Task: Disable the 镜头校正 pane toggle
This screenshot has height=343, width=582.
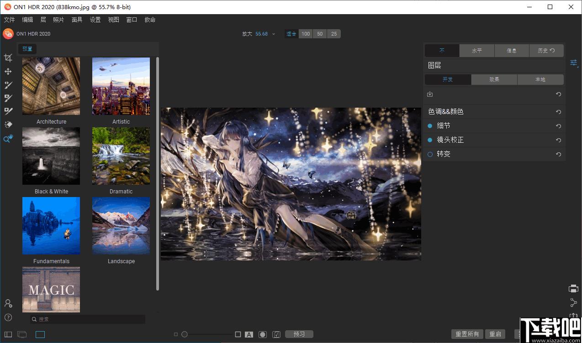Action: [430, 140]
